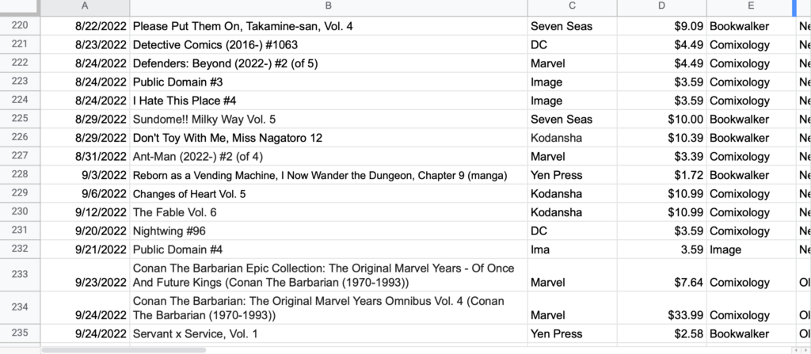811x354 pixels.
Task: Click row 233 header
Action: pos(20,274)
